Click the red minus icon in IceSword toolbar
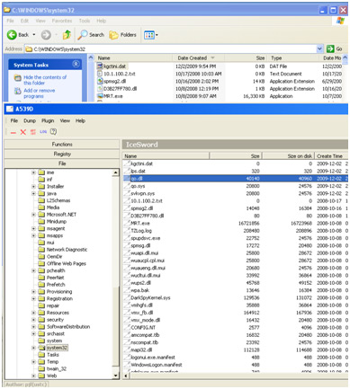The height and width of the screenshot is (389, 350). click(x=13, y=132)
